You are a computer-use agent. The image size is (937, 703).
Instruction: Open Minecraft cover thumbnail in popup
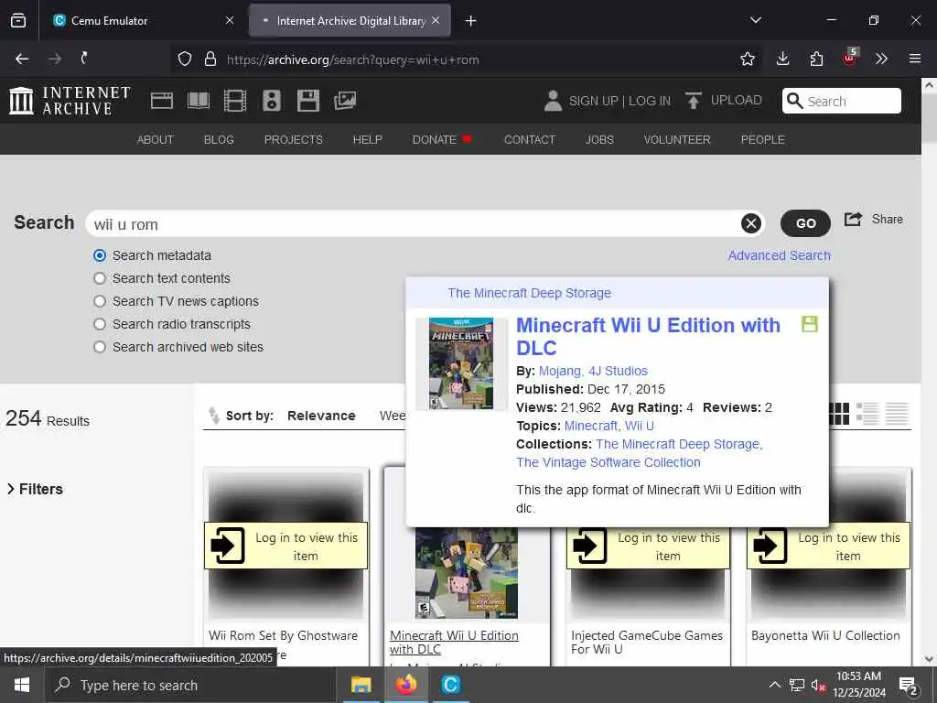(x=461, y=363)
